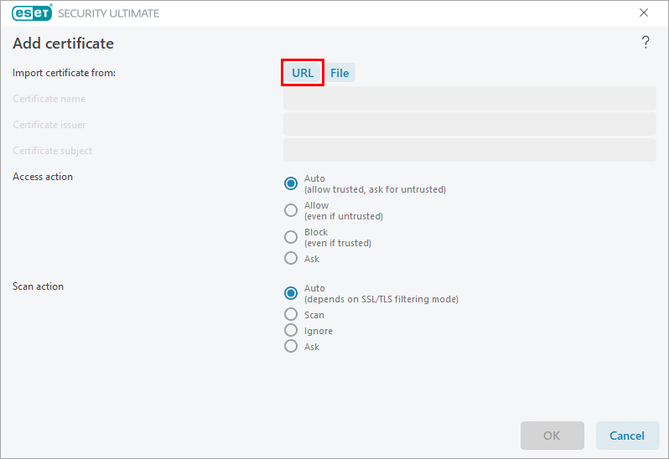Screen dimensions: 669x459
Task: Select Auto under Access action
Action: click(291, 183)
